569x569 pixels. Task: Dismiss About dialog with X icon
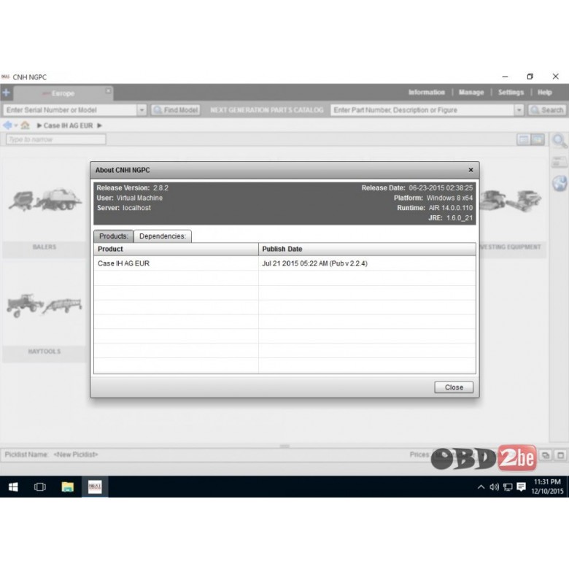(471, 170)
